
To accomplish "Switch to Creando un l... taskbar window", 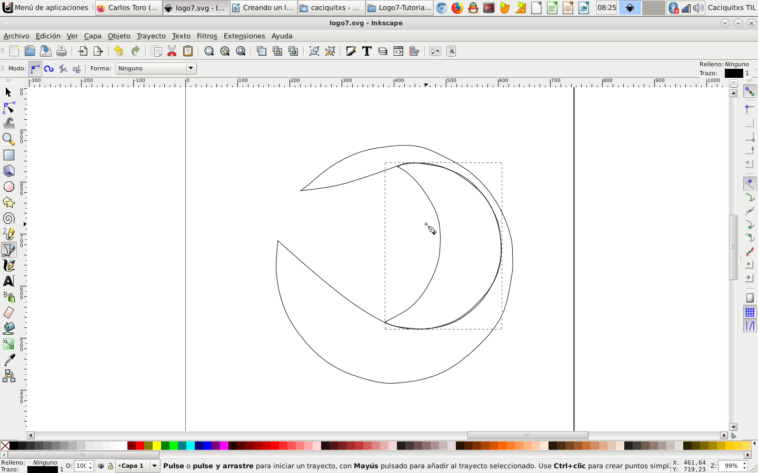I will point(264,7).
